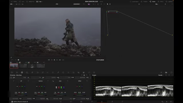The width and height of the screenshot is (183, 103).
Task: Open the Effects panel
Action: (x=160, y=1)
